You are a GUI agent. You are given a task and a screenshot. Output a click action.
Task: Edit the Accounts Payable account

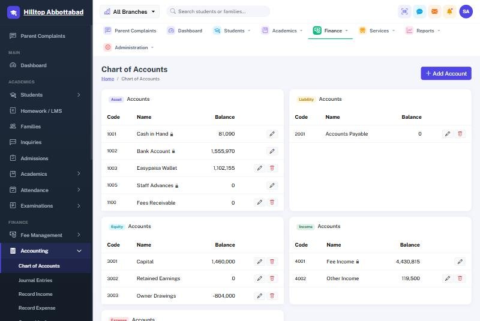[448, 134]
